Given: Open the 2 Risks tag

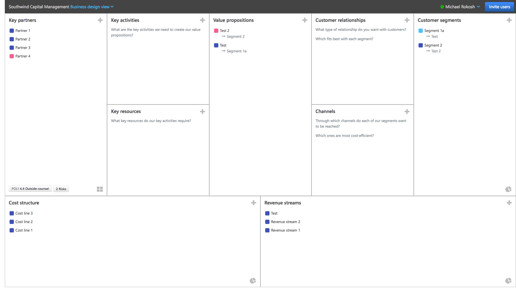Looking at the screenshot, I should (61, 189).
